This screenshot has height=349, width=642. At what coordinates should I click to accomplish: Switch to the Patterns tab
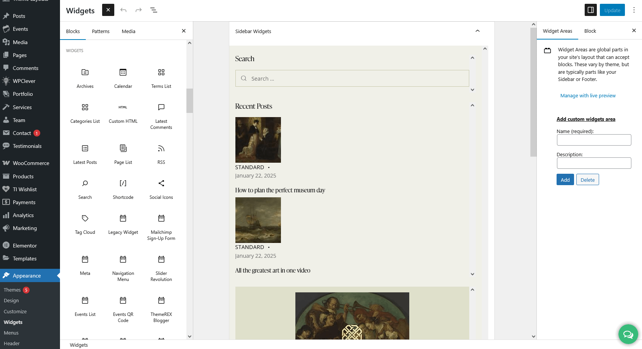[x=101, y=31]
